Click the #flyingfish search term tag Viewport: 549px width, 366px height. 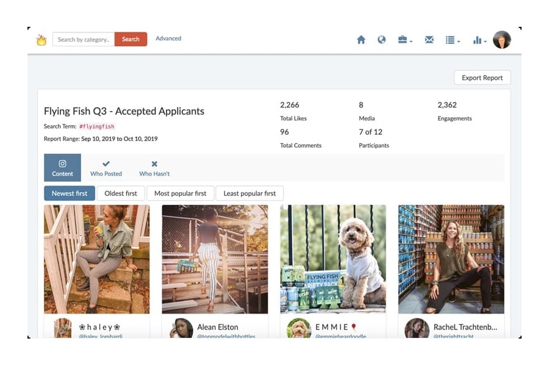(96, 126)
